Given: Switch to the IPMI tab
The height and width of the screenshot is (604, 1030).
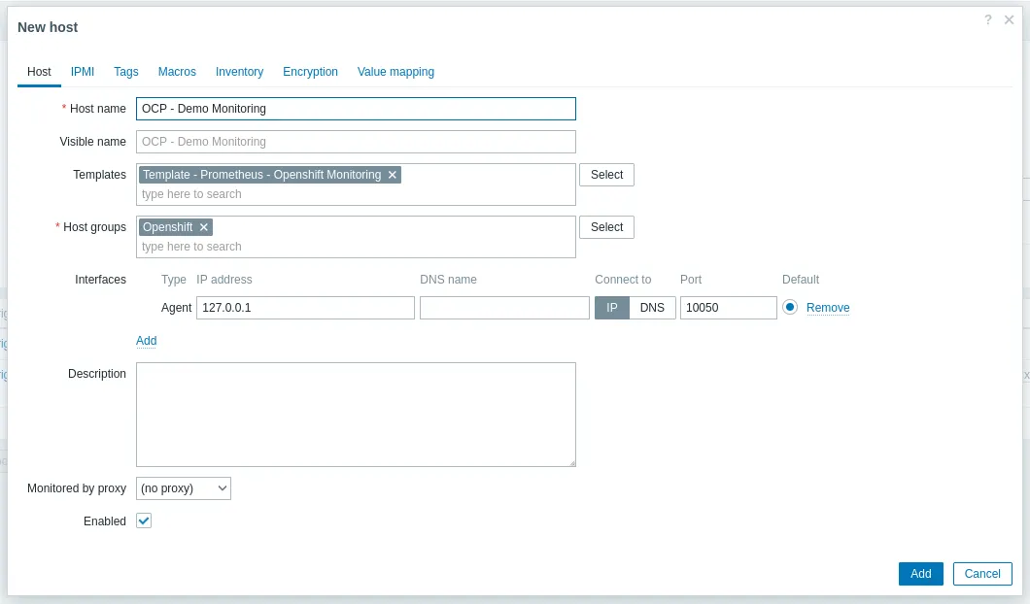Looking at the screenshot, I should click(82, 72).
